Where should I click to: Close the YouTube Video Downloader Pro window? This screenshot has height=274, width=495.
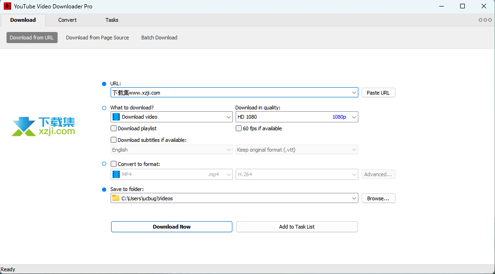[x=484, y=6]
